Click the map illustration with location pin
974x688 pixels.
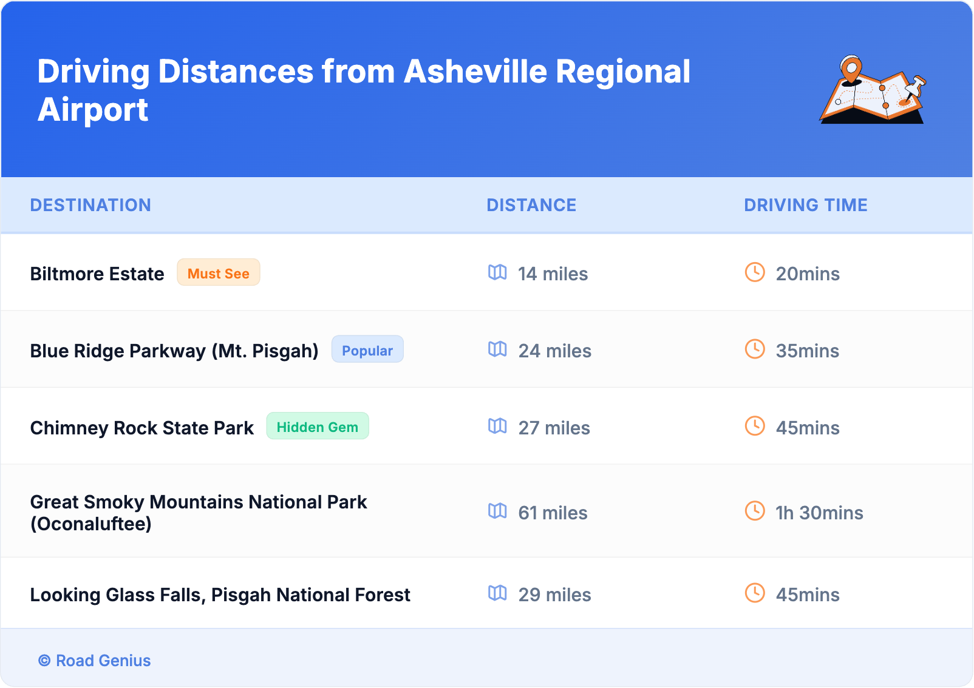pos(872,90)
